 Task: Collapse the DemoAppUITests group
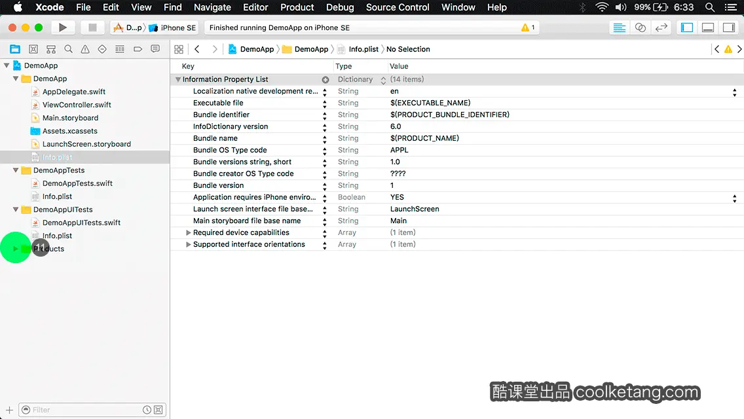click(x=16, y=209)
